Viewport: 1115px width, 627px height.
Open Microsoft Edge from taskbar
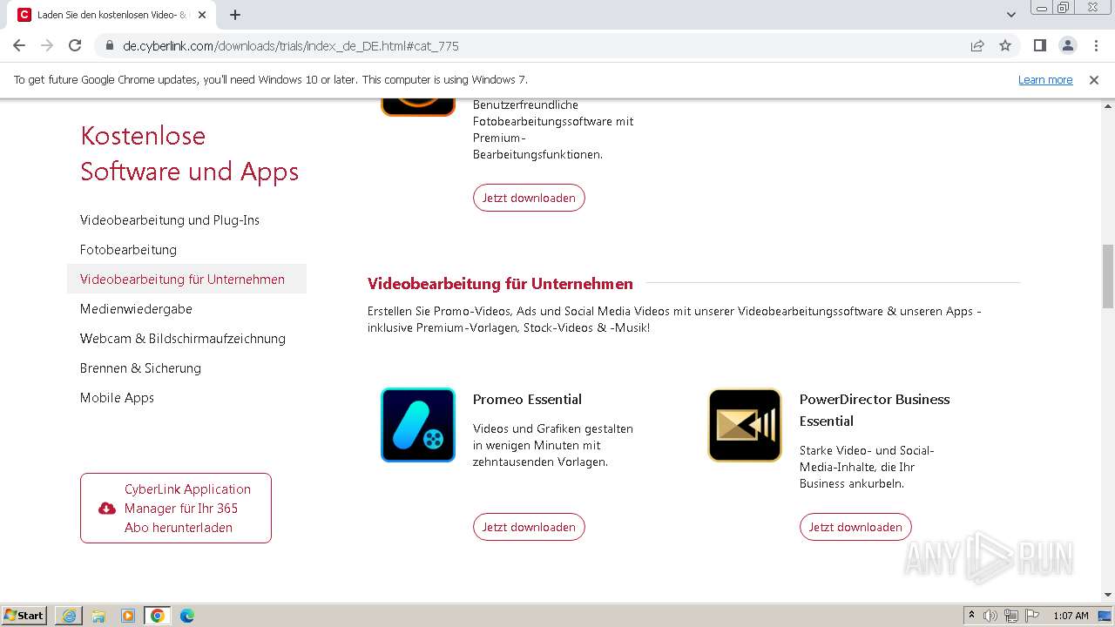click(187, 616)
